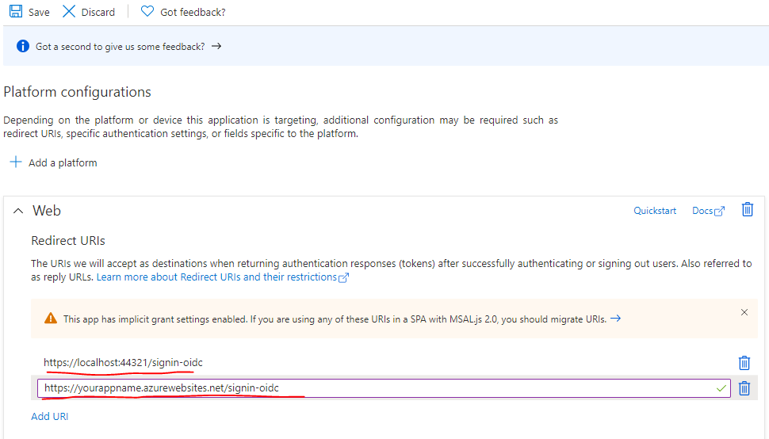Dismiss the implicit grant warning banner
Screen dimensions: 769x439
(x=744, y=313)
